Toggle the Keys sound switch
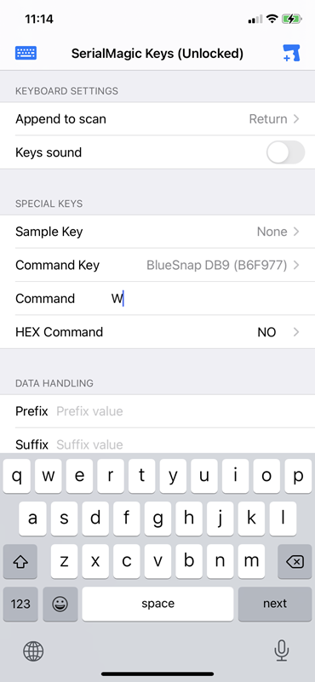The image size is (315, 682). point(285,152)
